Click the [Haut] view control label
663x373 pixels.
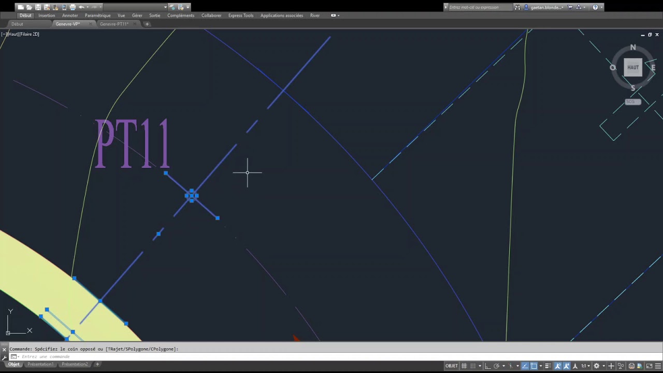14,34
